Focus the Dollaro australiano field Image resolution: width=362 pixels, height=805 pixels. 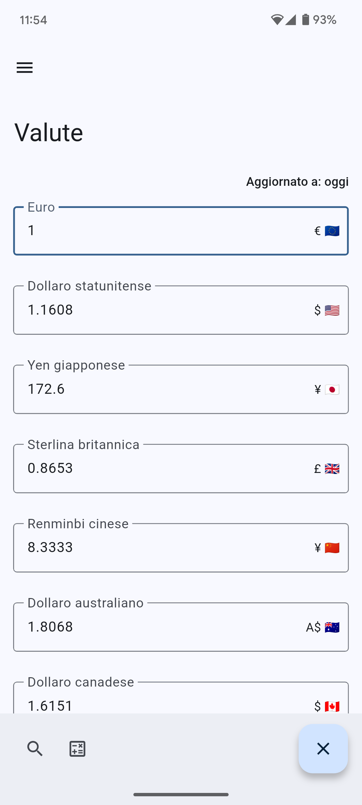[x=161, y=627]
